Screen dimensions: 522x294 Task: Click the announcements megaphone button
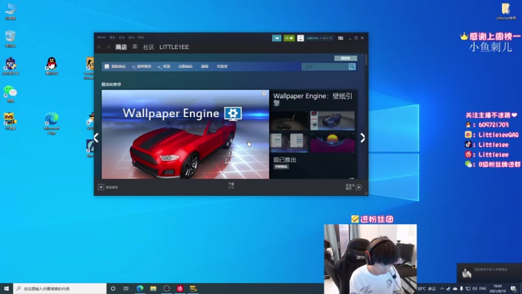coord(277,38)
